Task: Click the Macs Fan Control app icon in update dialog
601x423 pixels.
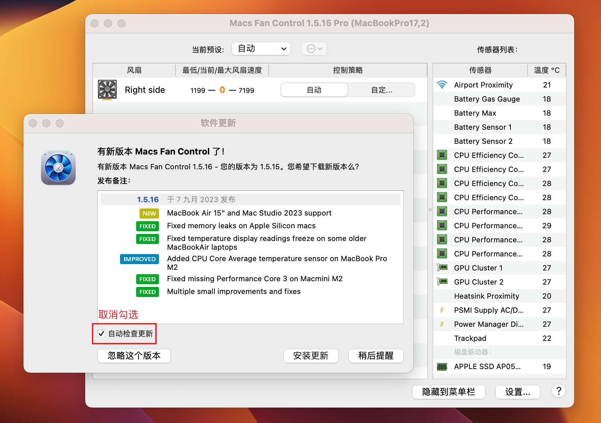Action: (x=58, y=168)
